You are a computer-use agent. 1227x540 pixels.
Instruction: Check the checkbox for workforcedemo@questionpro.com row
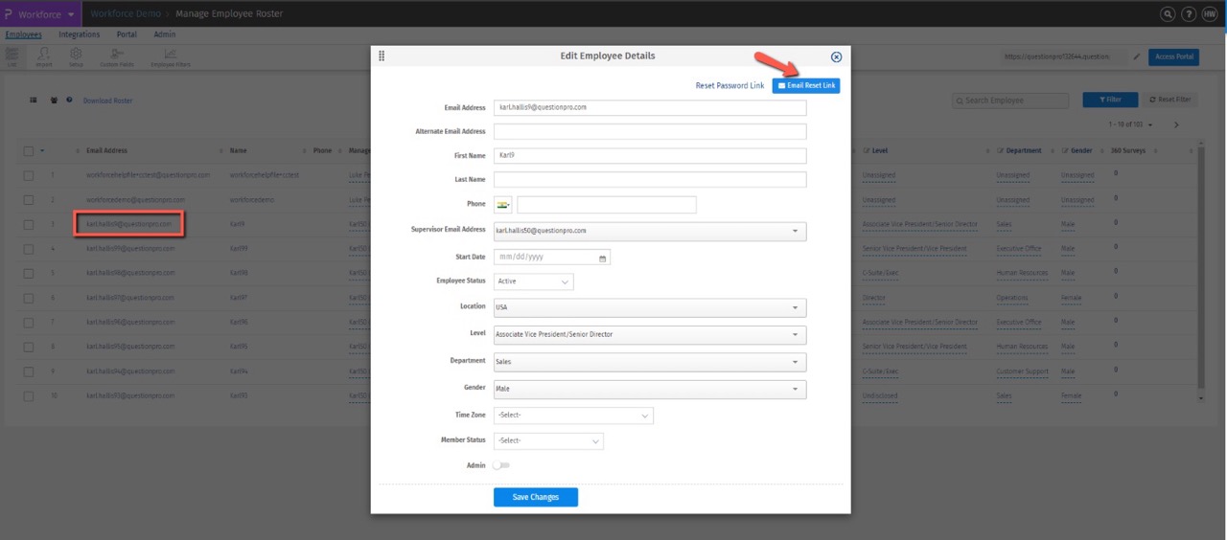28,200
